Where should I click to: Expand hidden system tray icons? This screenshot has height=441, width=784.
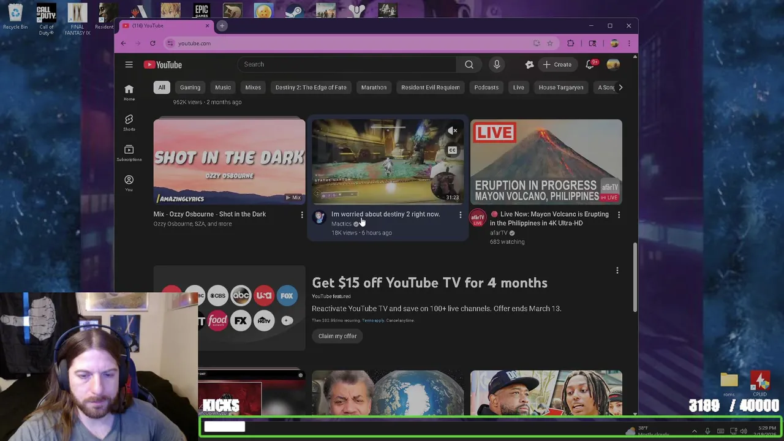[694, 431]
